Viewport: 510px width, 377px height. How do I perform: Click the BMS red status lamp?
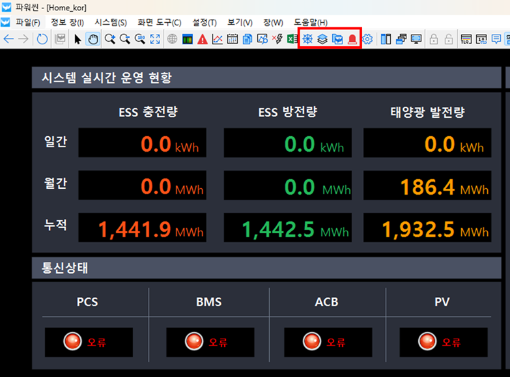point(193,342)
